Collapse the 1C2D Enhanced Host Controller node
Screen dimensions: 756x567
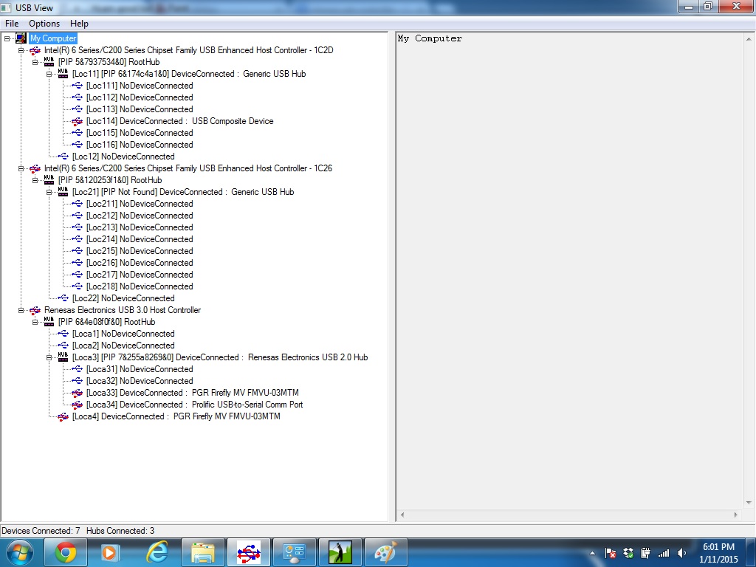coord(21,50)
